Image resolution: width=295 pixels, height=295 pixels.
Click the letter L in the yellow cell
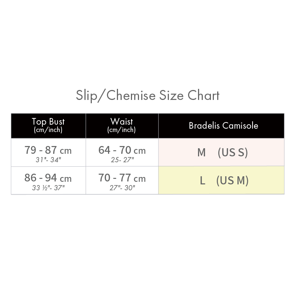tap(202, 181)
